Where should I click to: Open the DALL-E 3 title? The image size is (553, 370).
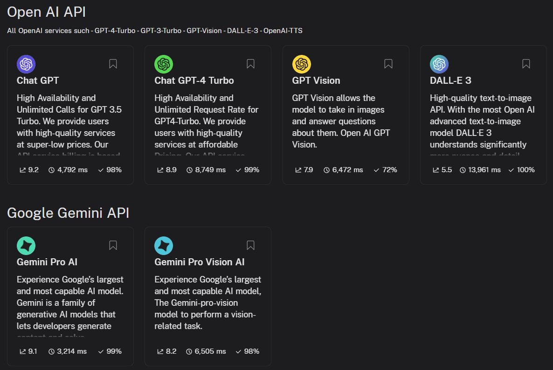(450, 81)
